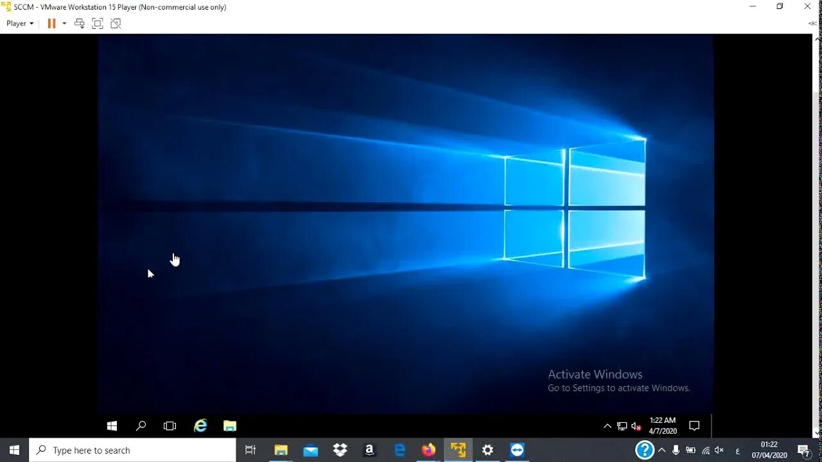Open host clock showing 01:22
The width and height of the screenshot is (822, 462).
pos(769,450)
